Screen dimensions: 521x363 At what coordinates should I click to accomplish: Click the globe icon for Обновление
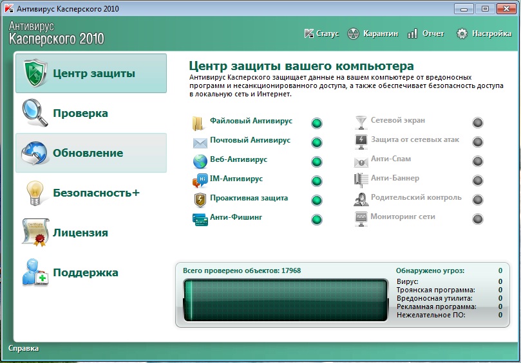pyautogui.click(x=34, y=153)
